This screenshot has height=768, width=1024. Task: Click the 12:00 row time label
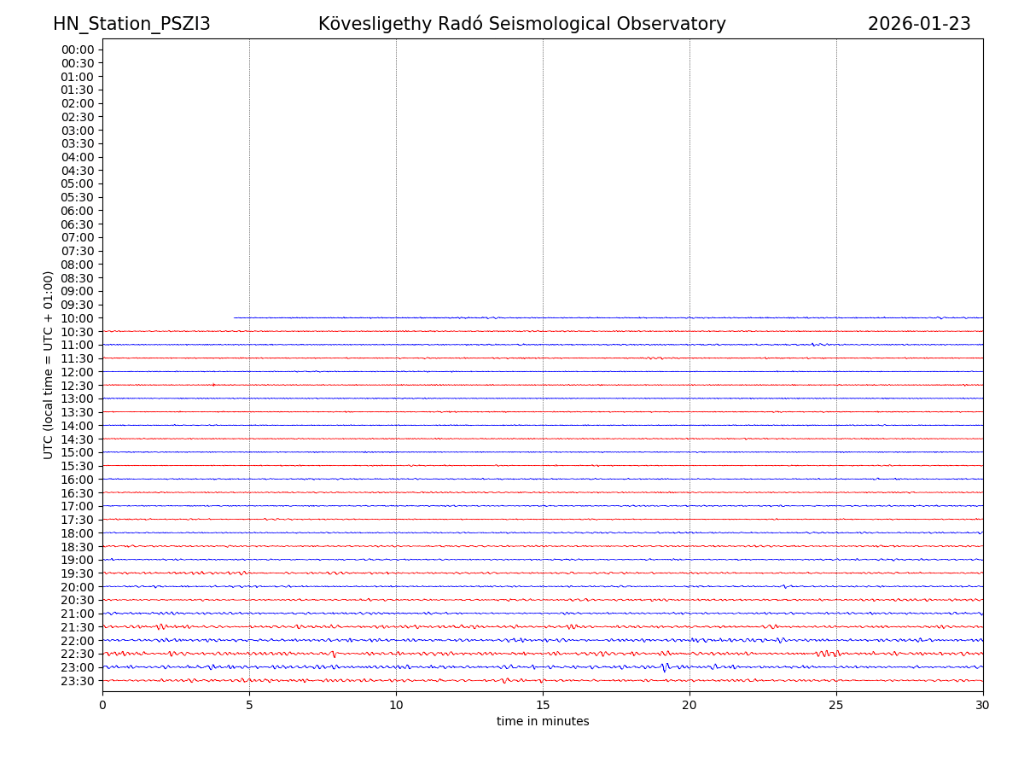point(77,372)
